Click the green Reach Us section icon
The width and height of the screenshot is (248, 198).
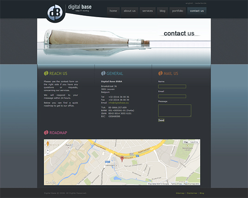[46, 73]
